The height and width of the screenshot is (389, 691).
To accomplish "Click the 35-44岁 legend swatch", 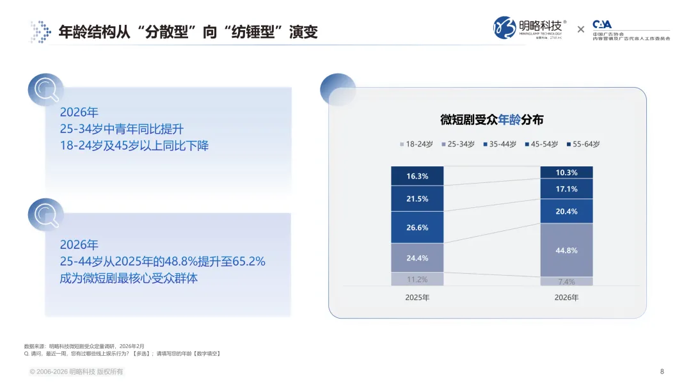I will tap(485, 144).
